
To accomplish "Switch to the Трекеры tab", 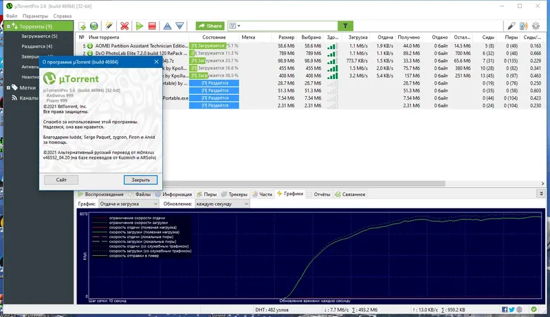I will click(234, 195).
